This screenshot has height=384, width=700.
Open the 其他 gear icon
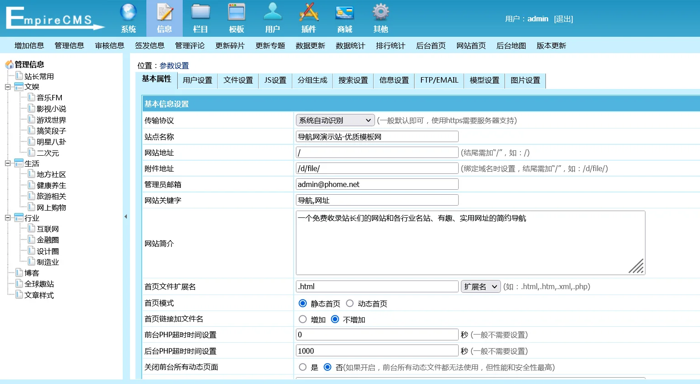click(x=380, y=13)
